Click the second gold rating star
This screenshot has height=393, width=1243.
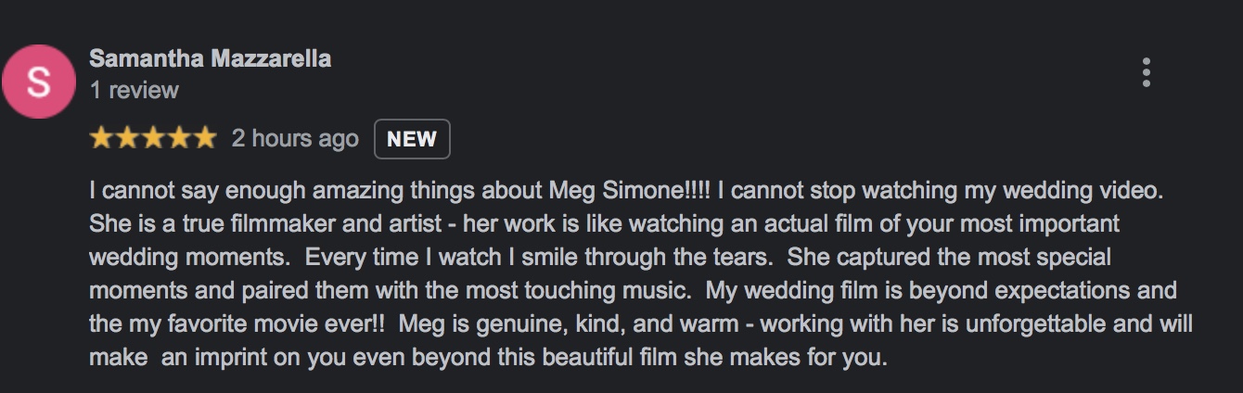pos(127,139)
